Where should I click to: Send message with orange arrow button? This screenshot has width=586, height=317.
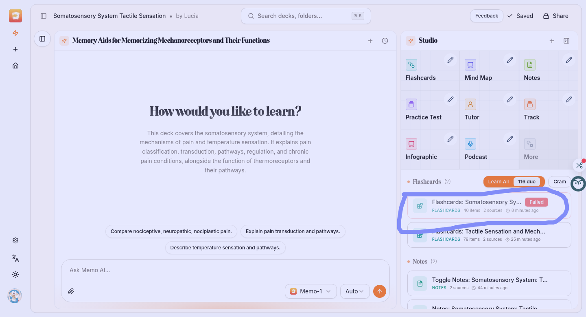point(379,291)
